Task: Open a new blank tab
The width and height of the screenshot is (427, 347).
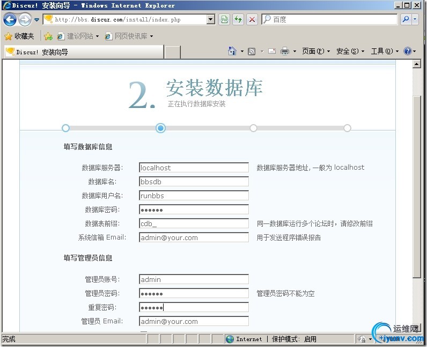Action: (x=173, y=52)
